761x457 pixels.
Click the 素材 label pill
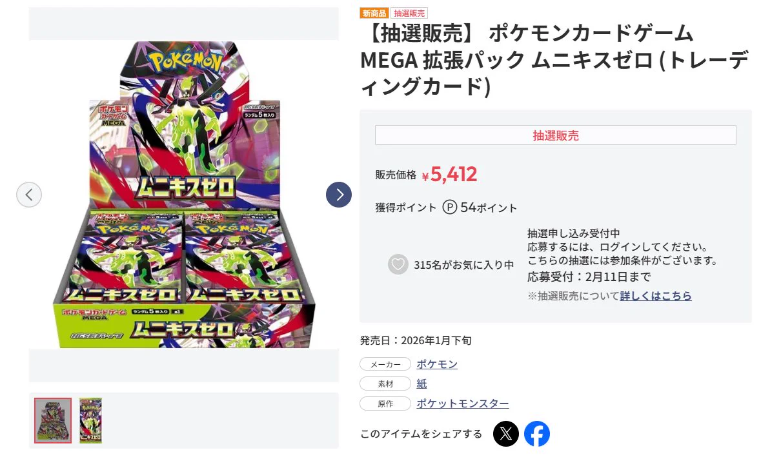(x=385, y=384)
